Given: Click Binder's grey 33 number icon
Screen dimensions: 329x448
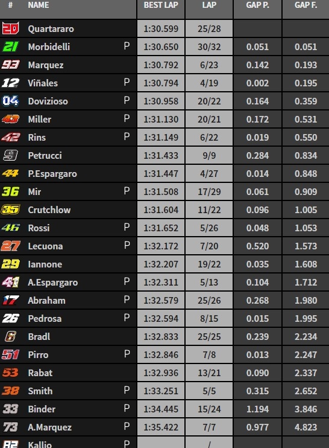Looking at the screenshot, I should [11, 409].
